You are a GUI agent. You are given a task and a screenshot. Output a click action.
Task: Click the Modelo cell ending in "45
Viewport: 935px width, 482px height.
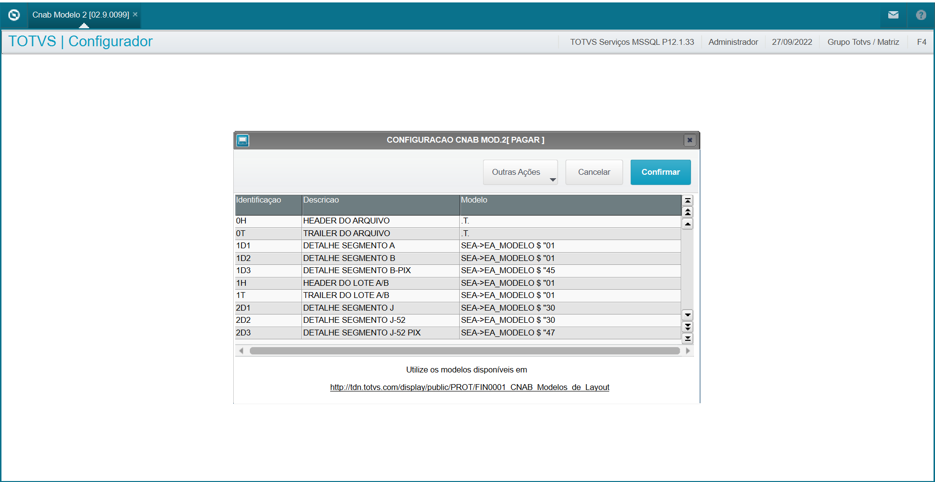[x=570, y=271]
